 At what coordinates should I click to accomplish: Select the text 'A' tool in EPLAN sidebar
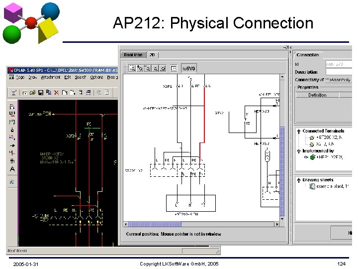pos(12,169)
